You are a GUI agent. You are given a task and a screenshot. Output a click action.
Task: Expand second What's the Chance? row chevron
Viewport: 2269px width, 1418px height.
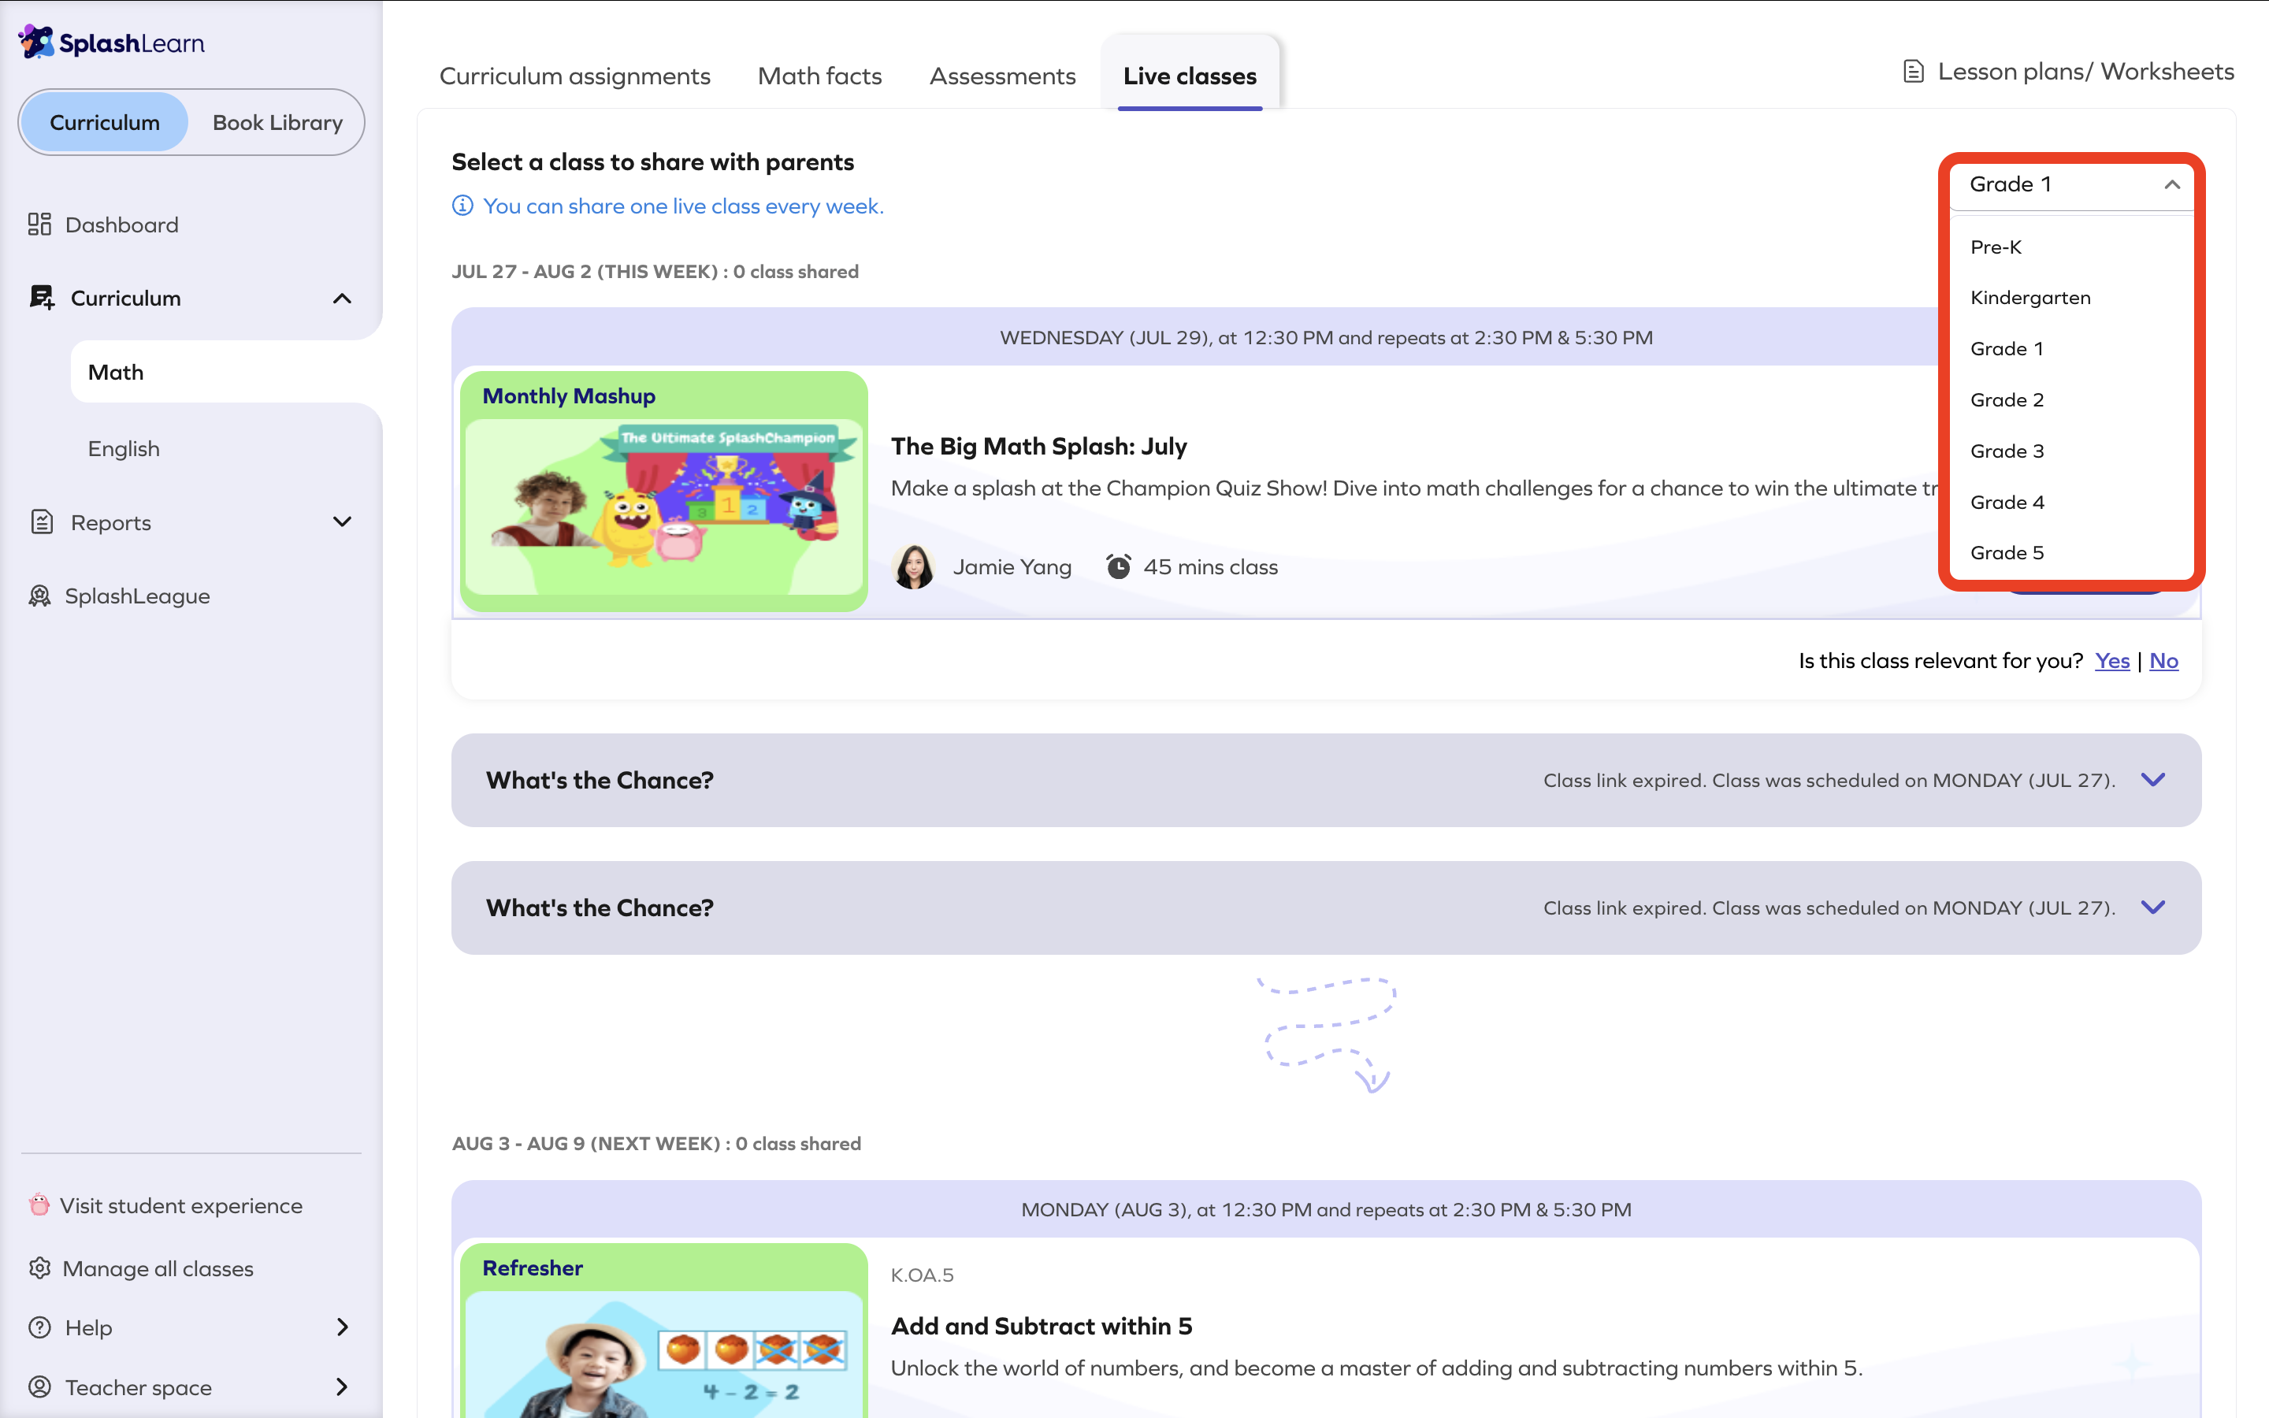(x=2154, y=907)
